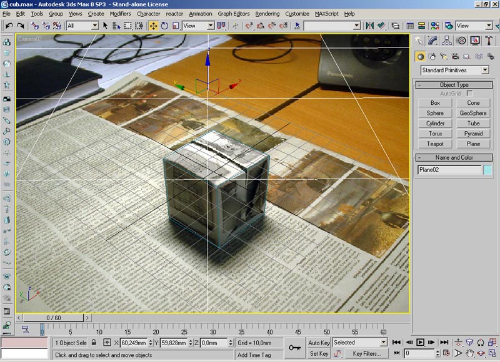Open the Standard Primitives dropdown
This screenshot has height=362, width=500.
click(x=454, y=71)
